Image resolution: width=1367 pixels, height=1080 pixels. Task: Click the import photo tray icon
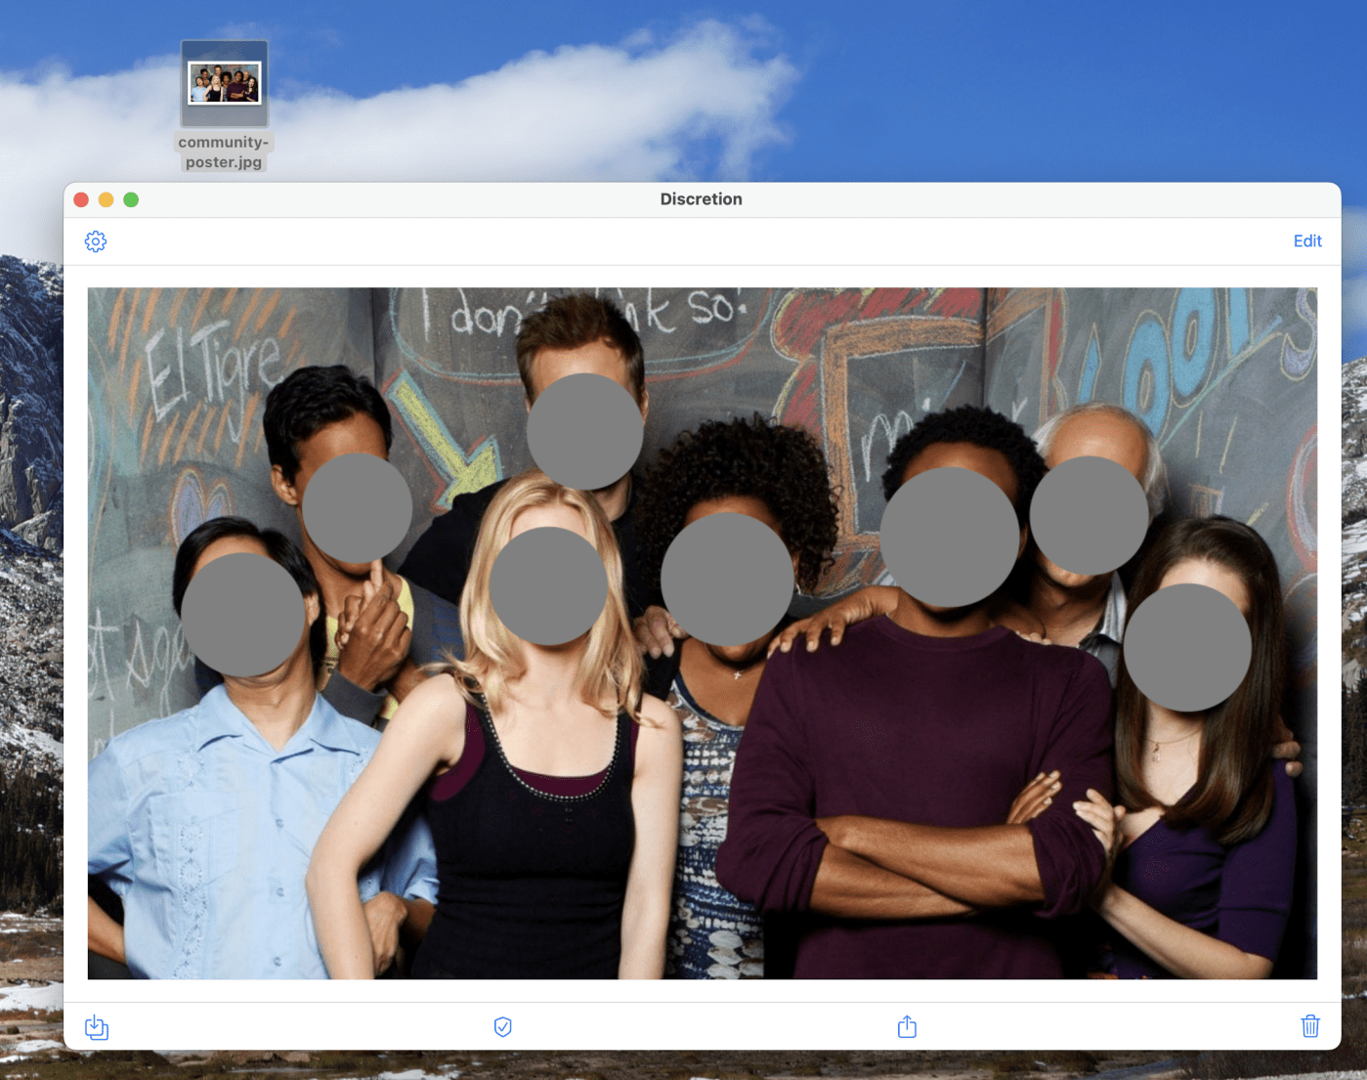pyautogui.click(x=97, y=1026)
